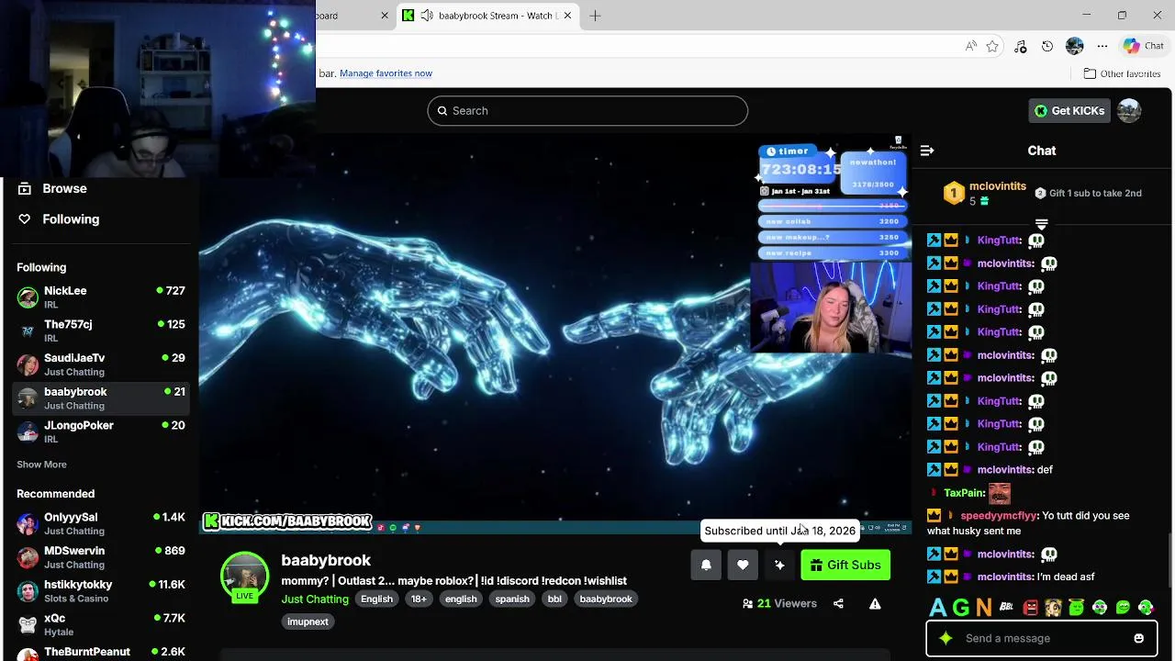Open SaudiJaeTv channel in Following list

(102, 364)
